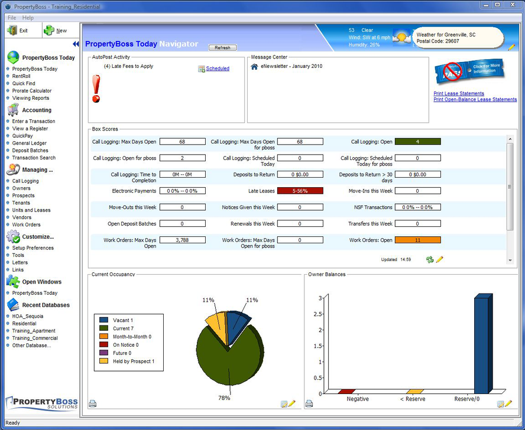The height and width of the screenshot is (430, 525).
Task: Click the PropertyBoss Today globe icon
Action: 13,57
